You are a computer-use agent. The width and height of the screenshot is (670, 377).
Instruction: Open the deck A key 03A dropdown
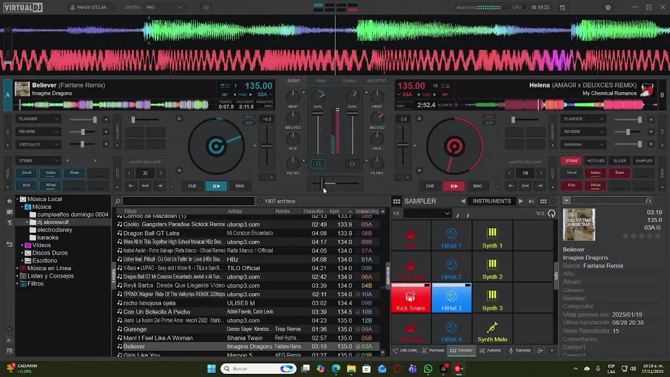coord(264,94)
